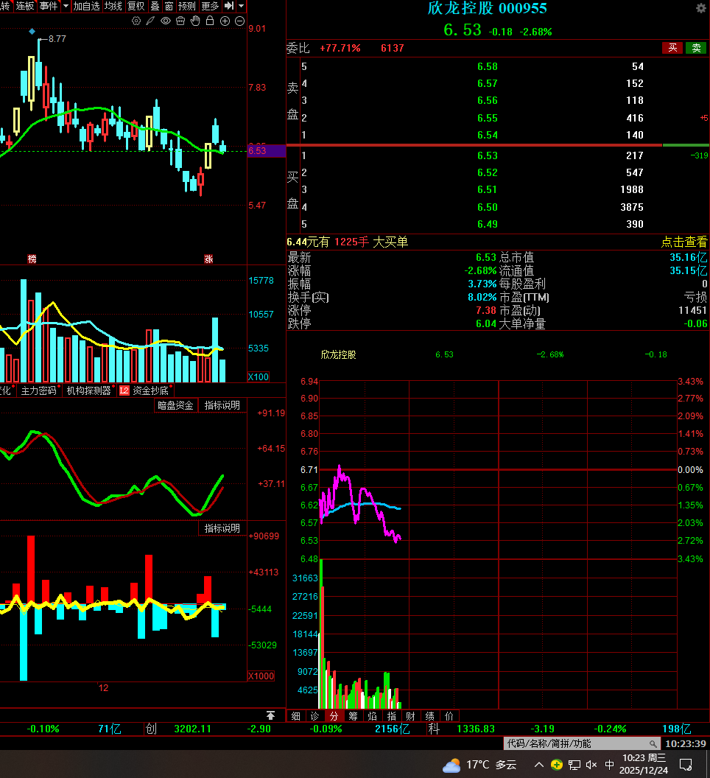This screenshot has width=710, height=778.
Task: Click 科 index value 1336.83
Action: click(475, 729)
